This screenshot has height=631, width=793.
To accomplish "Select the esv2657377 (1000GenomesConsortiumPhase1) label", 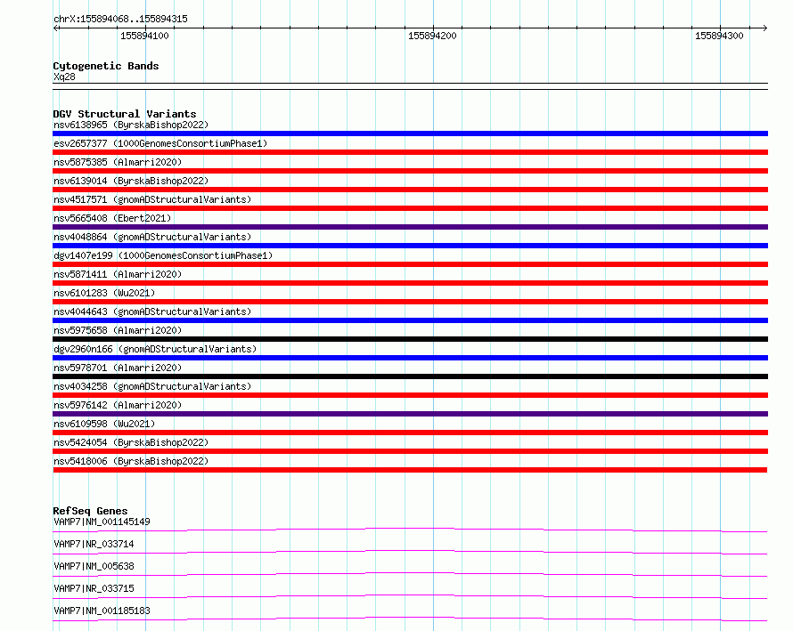I will pos(160,143).
